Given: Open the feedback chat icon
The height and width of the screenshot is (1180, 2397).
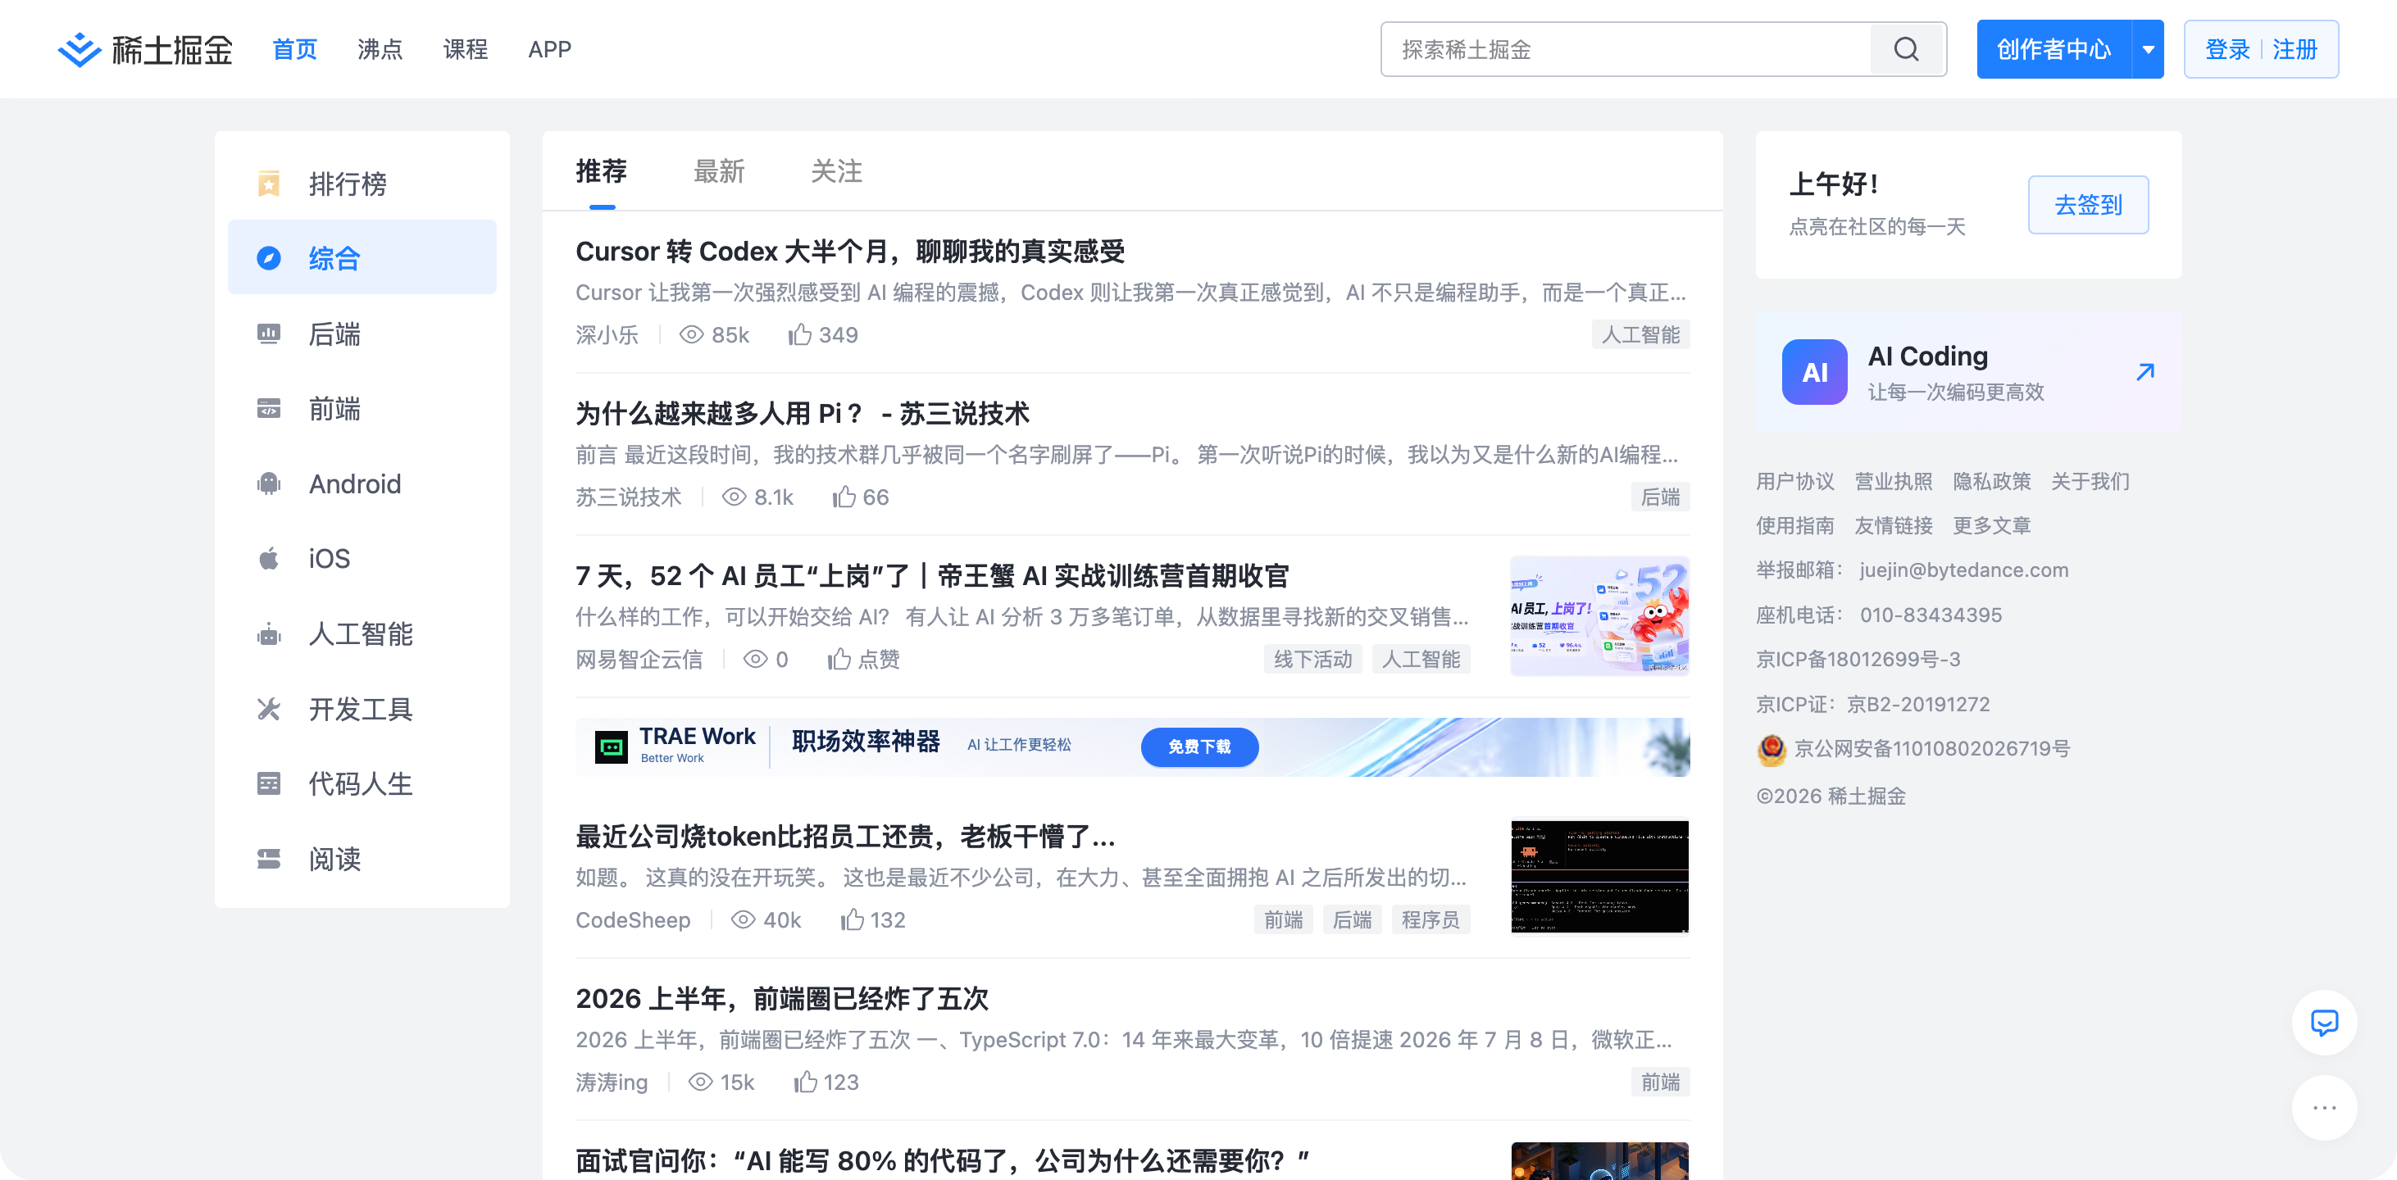Looking at the screenshot, I should (x=2323, y=1023).
